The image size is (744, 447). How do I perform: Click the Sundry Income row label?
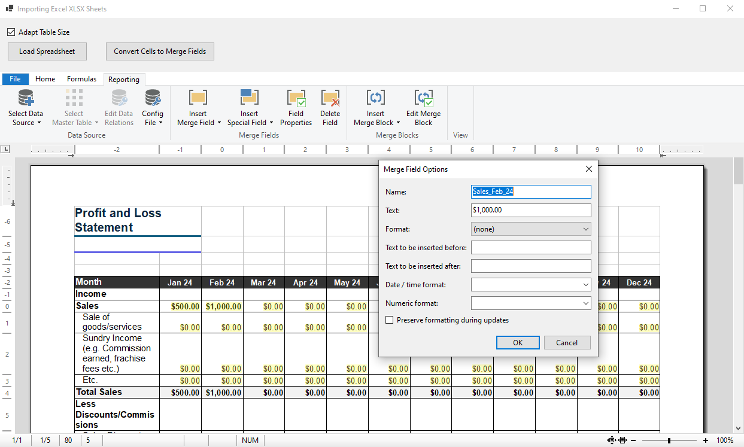pos(117,353)
